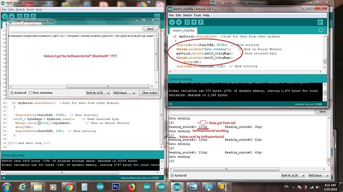Open Help menu in TEST_SUART_COMM1 window
343x192 pixels.
(39, 9)
